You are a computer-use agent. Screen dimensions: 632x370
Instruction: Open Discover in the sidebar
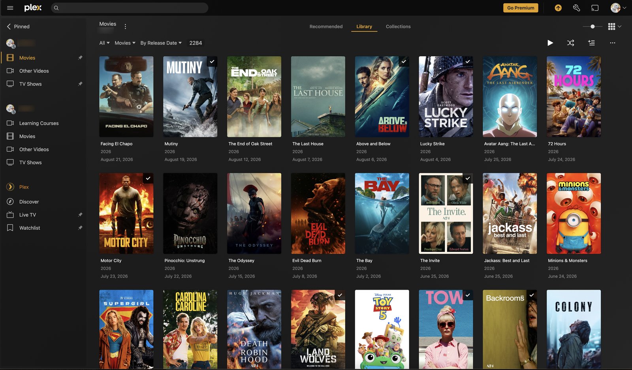pyautogui.click(x=29, y=202)
